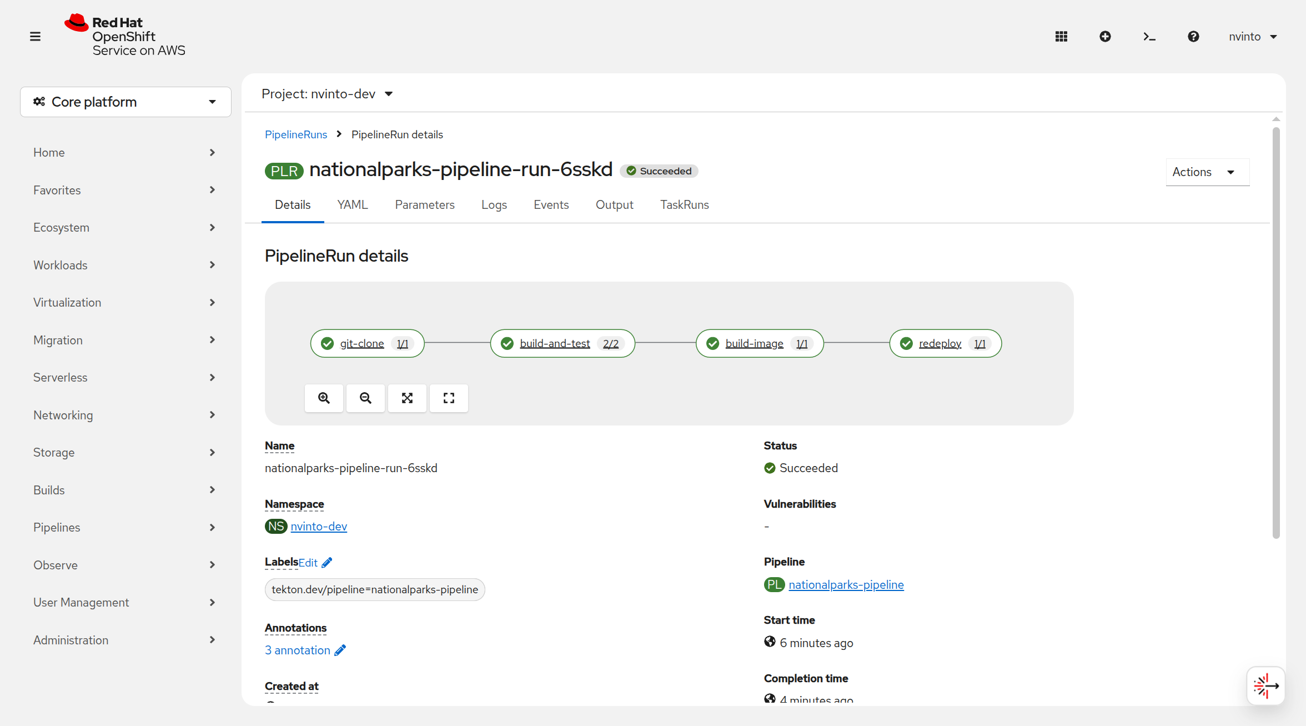Expand the Builds navigation section
1306x726 pixels.
(125, 490)
